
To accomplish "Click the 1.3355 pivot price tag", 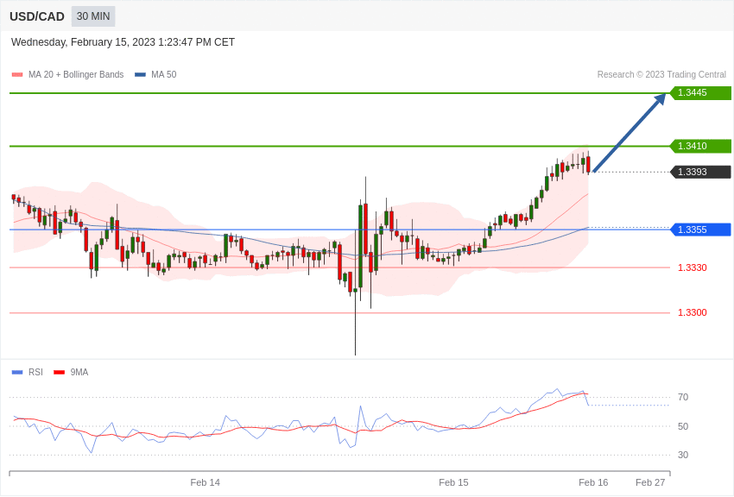I will coord(701,230).
